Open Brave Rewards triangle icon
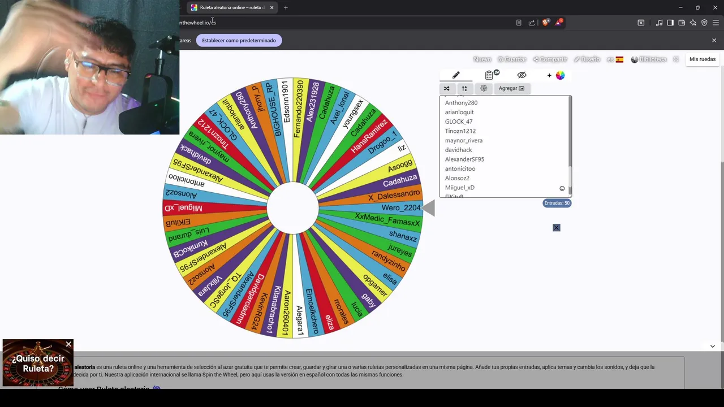Viewport: 724px width, 407px height. pyautogui.click(x=559, y=23)
